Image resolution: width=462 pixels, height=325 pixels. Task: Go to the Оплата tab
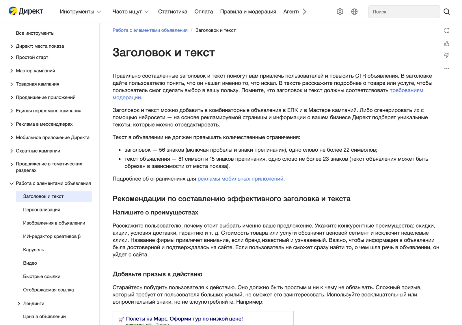tap(204, 12)
